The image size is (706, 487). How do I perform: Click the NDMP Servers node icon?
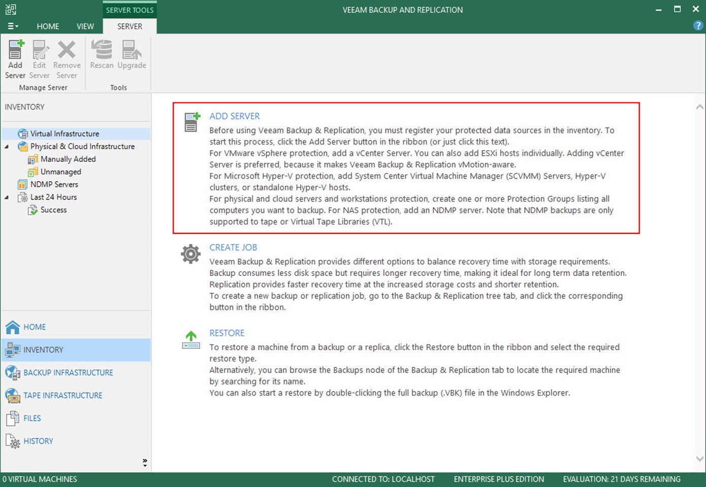pos(23,185)
